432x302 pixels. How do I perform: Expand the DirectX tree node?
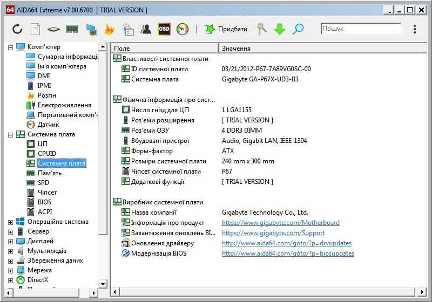click(x=10, y=280)
